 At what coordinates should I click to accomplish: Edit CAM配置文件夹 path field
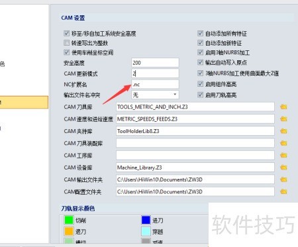[x=195, y=191]
